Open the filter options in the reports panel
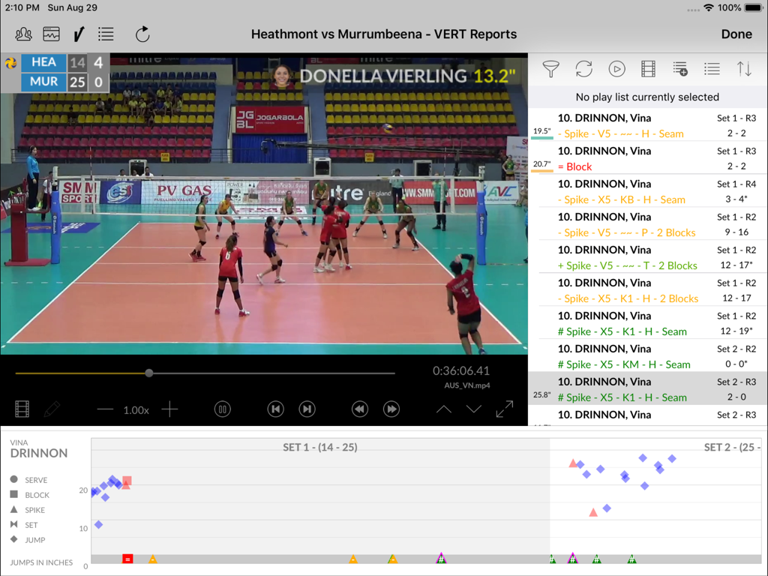Screen dimensions: 768x576 click(550, 68)
